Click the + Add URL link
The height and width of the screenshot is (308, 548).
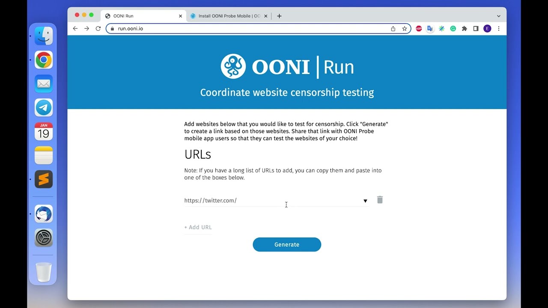click(198, 227)
